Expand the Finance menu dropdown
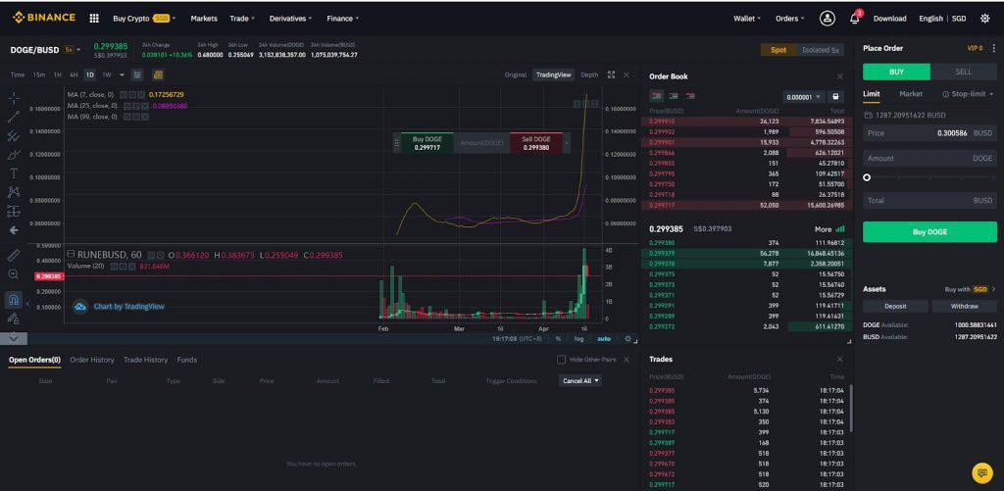1004x491 pixels. tap(342, 19)
